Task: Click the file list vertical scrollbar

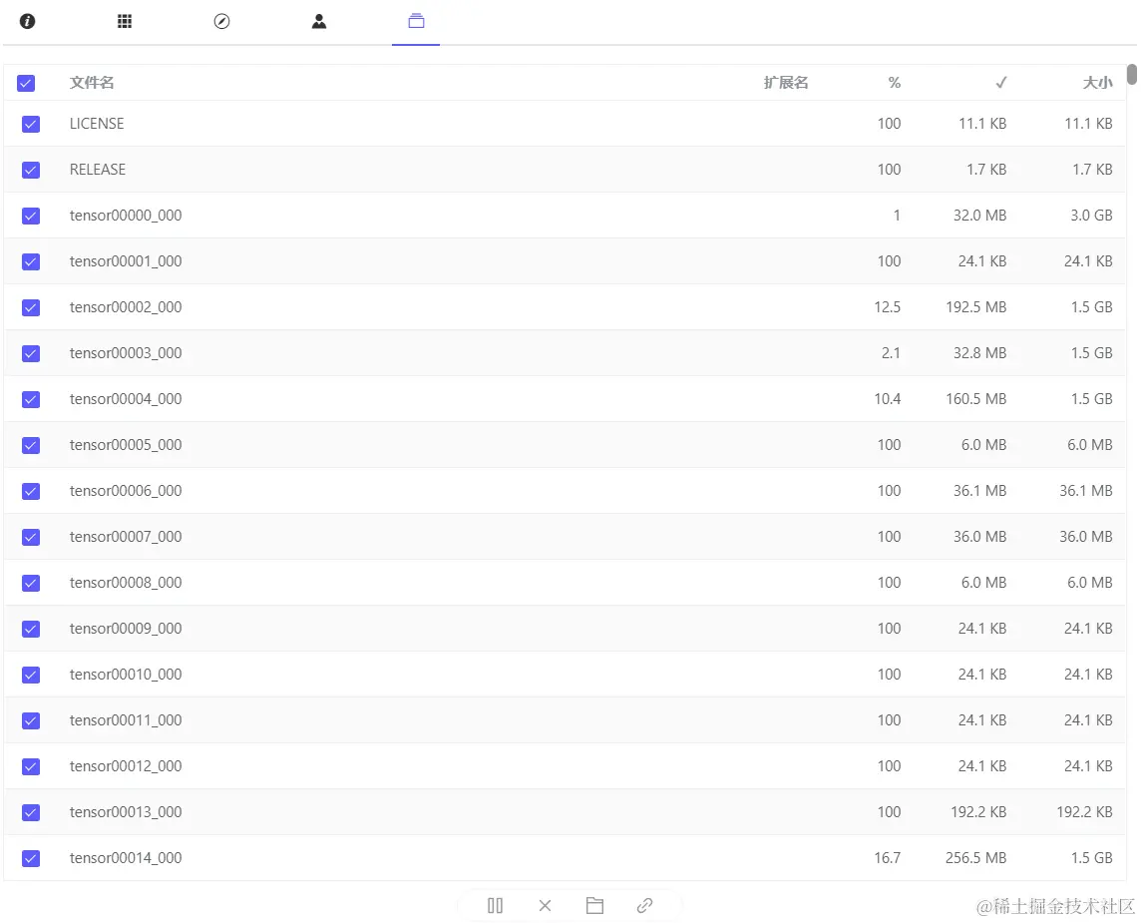Action: click(x=1131, y=74)
